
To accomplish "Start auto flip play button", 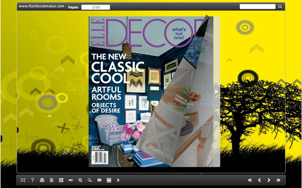I will click(x=118, y=180).
